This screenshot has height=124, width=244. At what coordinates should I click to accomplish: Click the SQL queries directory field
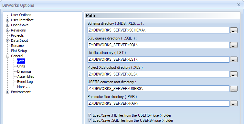coord(158,45)
